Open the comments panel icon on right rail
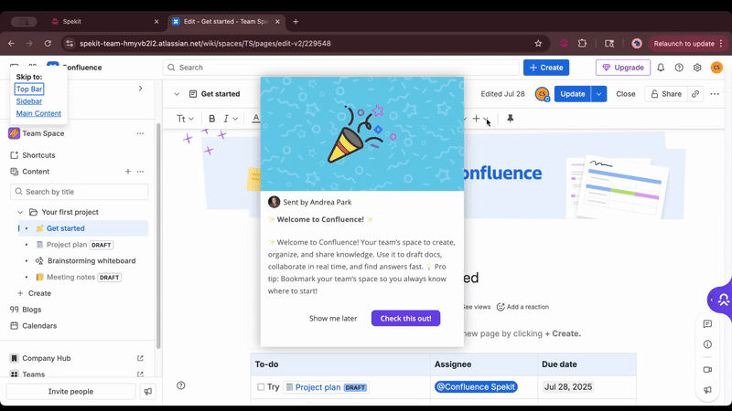Image resolution: width=732 pixels, height=411 pixels. tap(707, 324)
